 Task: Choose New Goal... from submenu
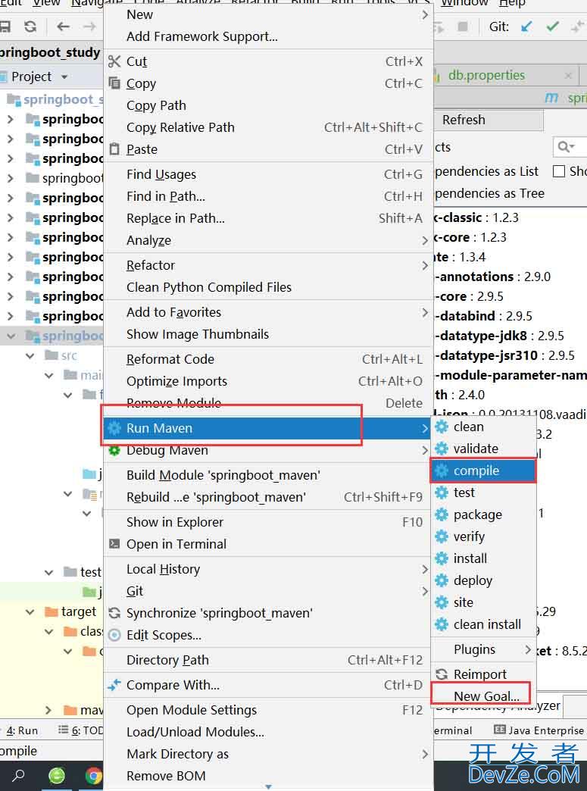coord(483,696)
